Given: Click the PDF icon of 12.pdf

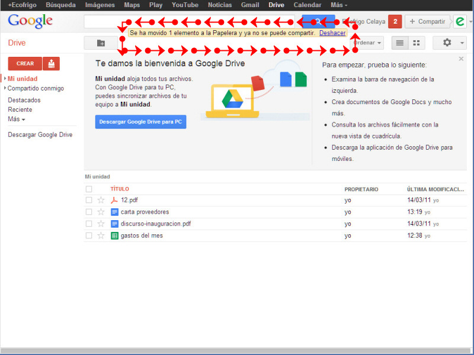Looking at the screenshot, I should click(114, 200).
